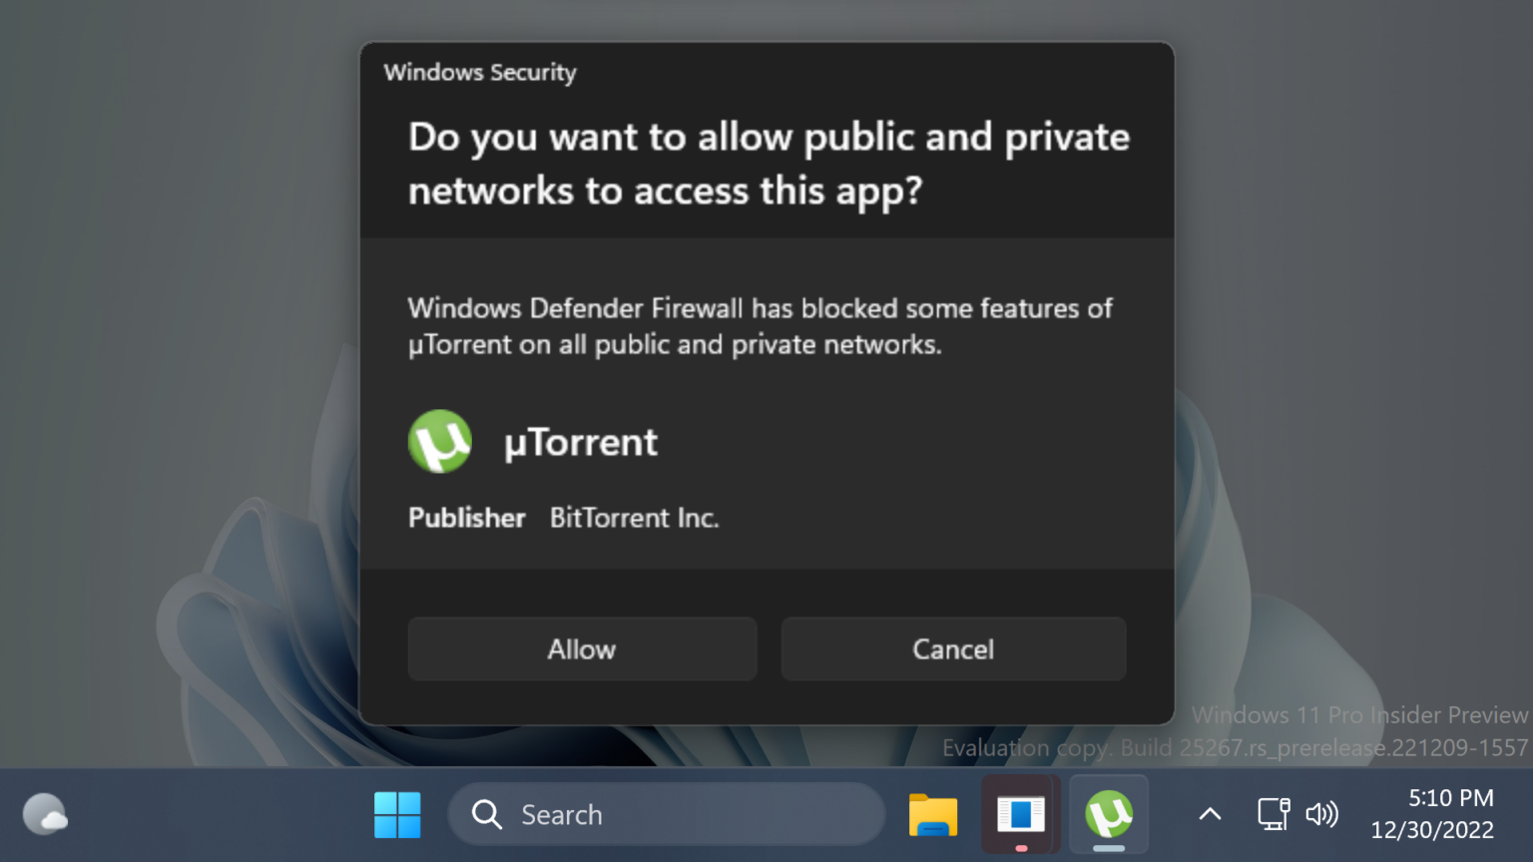
Task: Click the dialog question text
Action: pos(768,164)
